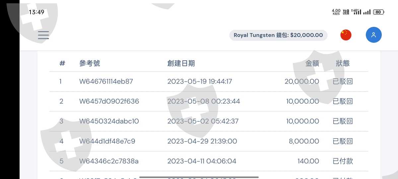The width and height of the screenshot is (398, 179).
Task: Tap the 13:49 clock in status bar
Action: tap(36, 12)
